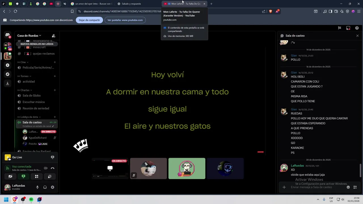The width and height of the screenshot is (363, 204).
Task: Add attachment with plus in message box
Action: click(284, 187)
